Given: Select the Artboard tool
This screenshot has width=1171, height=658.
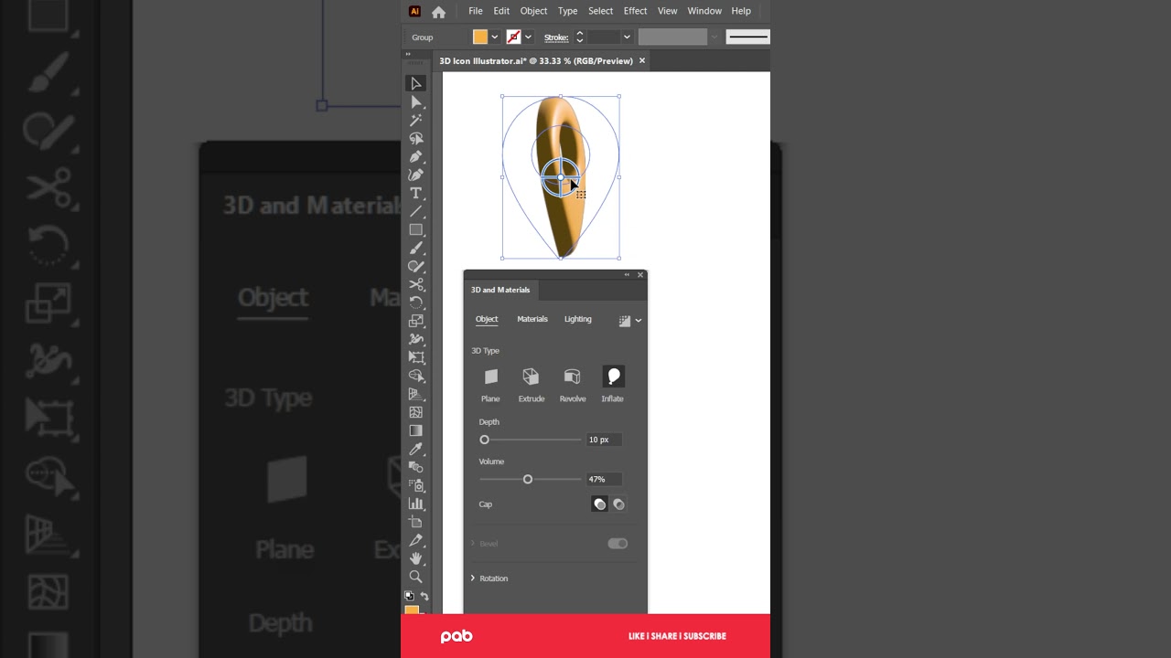Looking at the screenshot, I should pos(416,522).
